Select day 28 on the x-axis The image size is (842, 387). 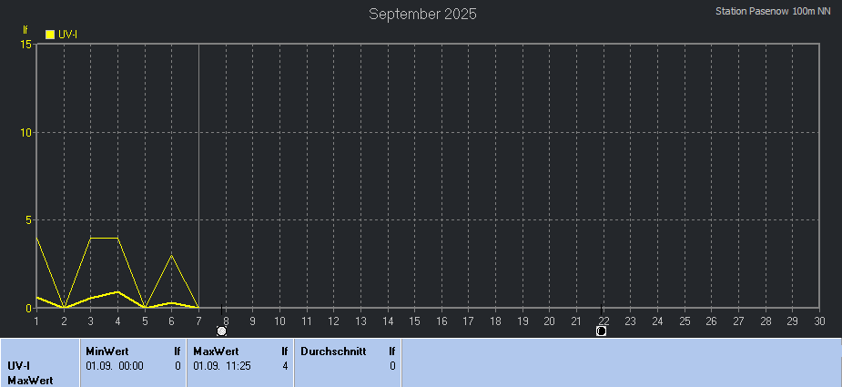(x=766, y=321)
